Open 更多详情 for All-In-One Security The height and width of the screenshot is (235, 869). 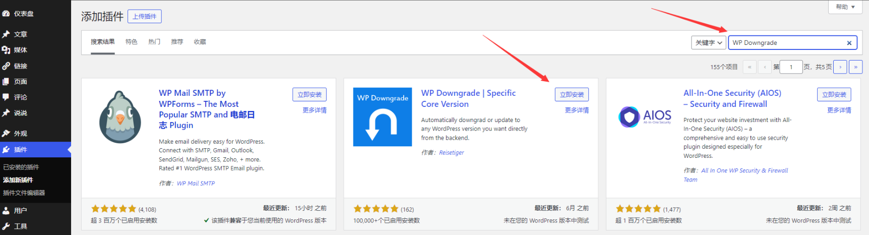pos(839,110)
